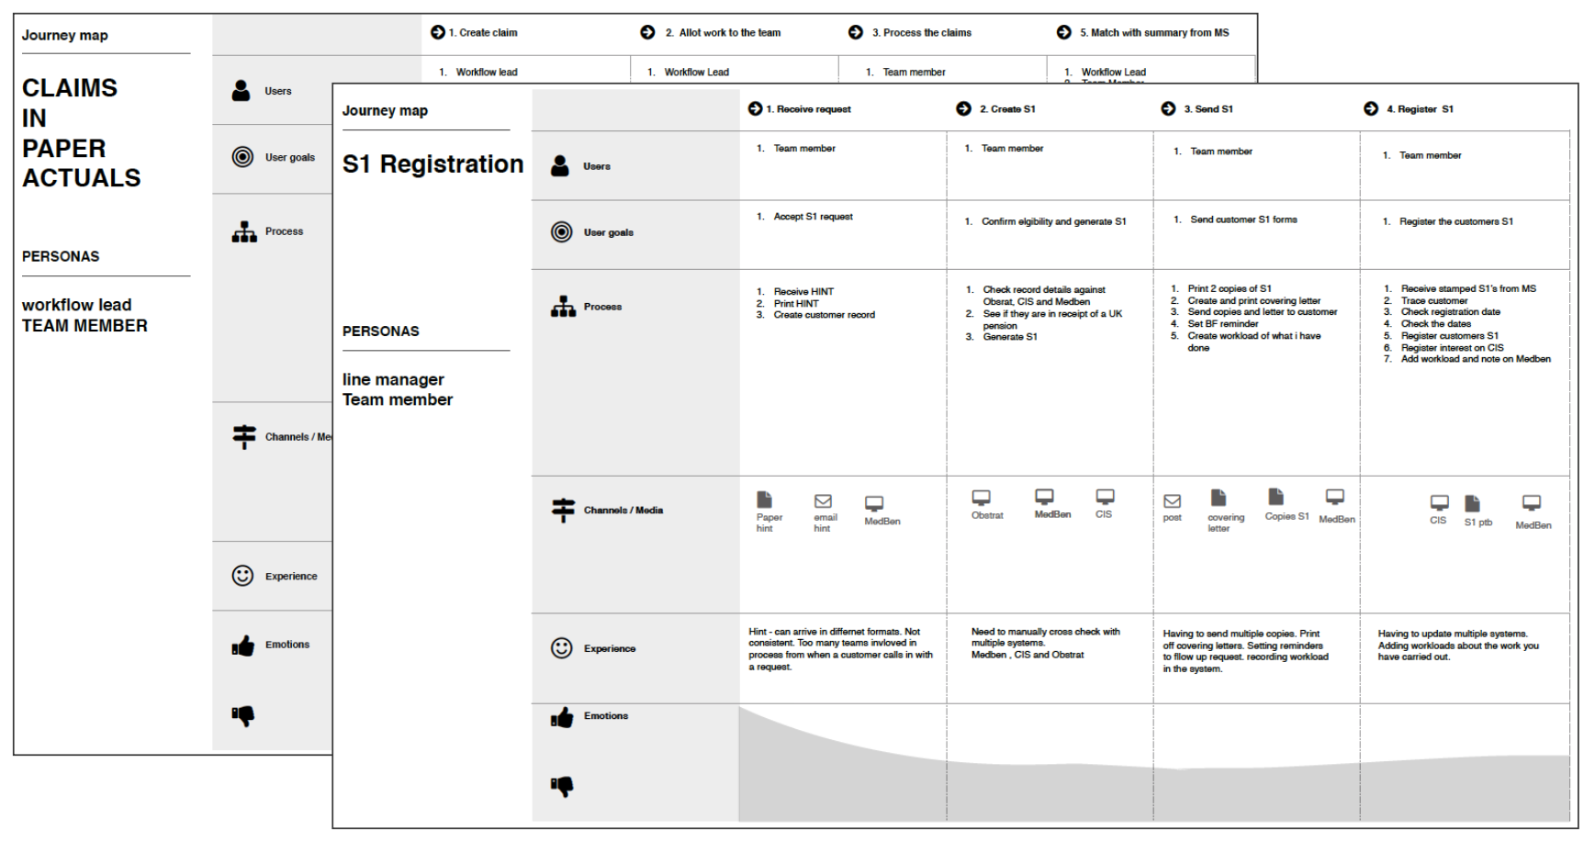Click the Channels signpost icon in Claims map
The image size is (1595, 842).
244,436
